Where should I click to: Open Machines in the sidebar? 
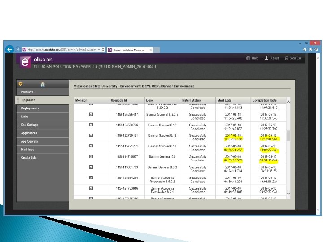(43, 149)
